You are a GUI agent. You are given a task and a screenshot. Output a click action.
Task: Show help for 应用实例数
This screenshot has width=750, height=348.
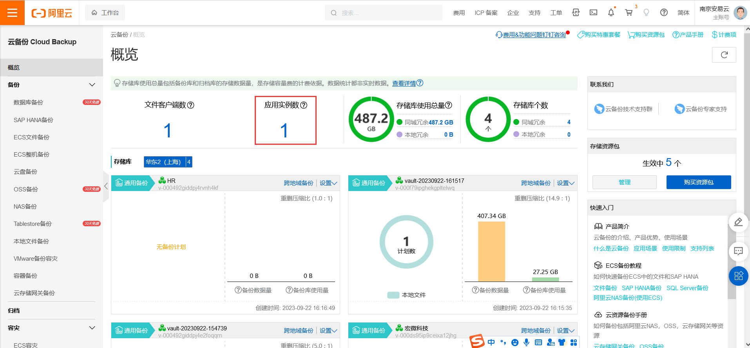tap(304, 105)
